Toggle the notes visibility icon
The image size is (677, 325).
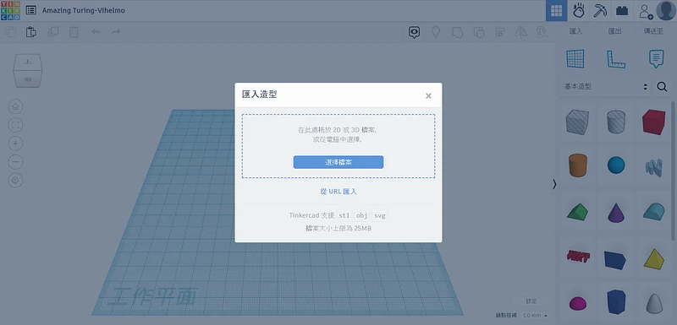(x=414, y=32)
